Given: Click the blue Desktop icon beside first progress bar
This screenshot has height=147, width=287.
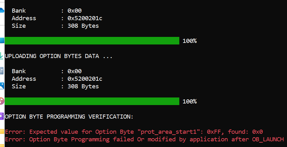Looking at the screenshot, I should click(2, 40).
